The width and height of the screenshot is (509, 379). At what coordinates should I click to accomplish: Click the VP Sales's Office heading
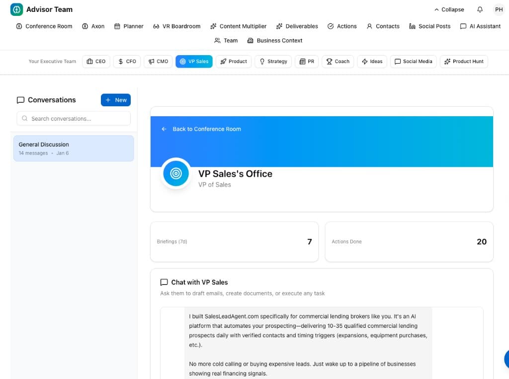point(235,173)
